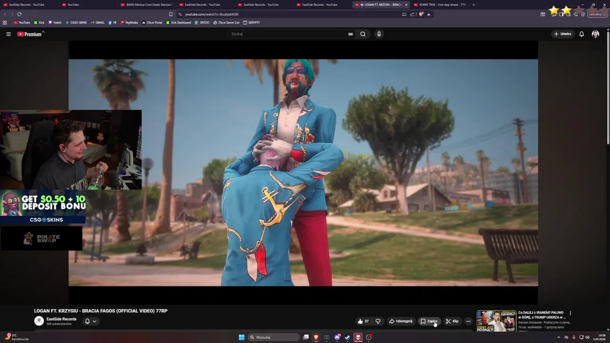The height and width of the screenshot is (343, 610).
Task: Click the Zapisz save button
Action: [x=429, y=321]
